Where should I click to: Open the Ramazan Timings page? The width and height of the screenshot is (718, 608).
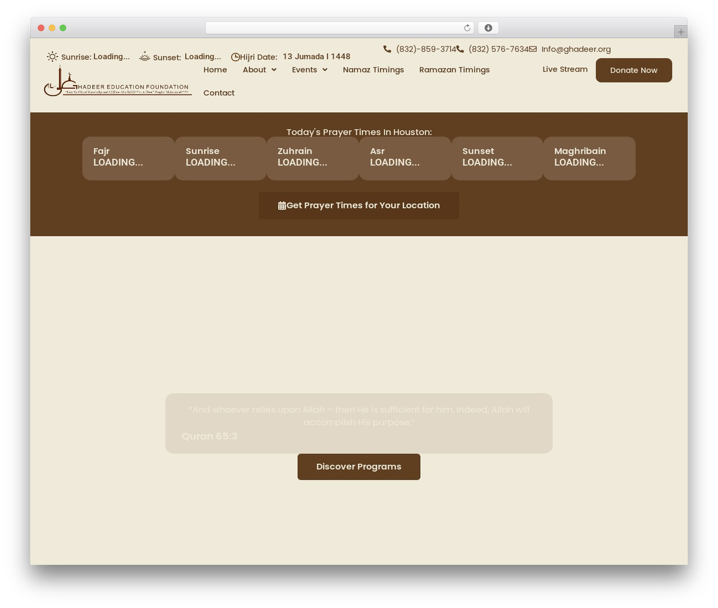[454, 70]
